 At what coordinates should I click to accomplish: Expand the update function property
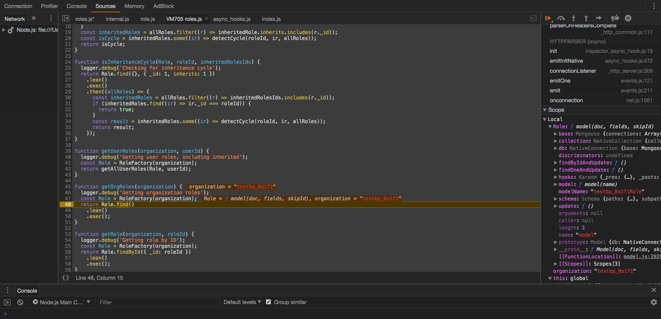tap(555, 206)
